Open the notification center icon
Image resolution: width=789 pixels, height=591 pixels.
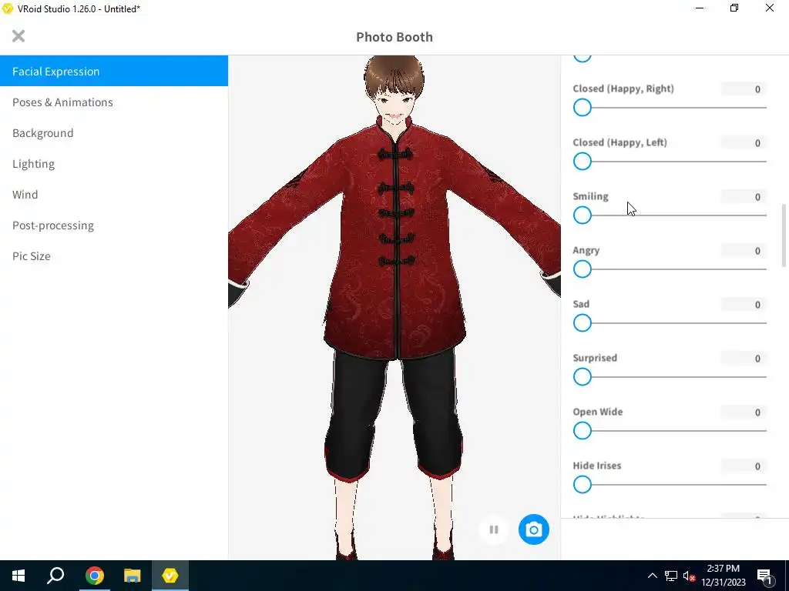coord(765,576)
